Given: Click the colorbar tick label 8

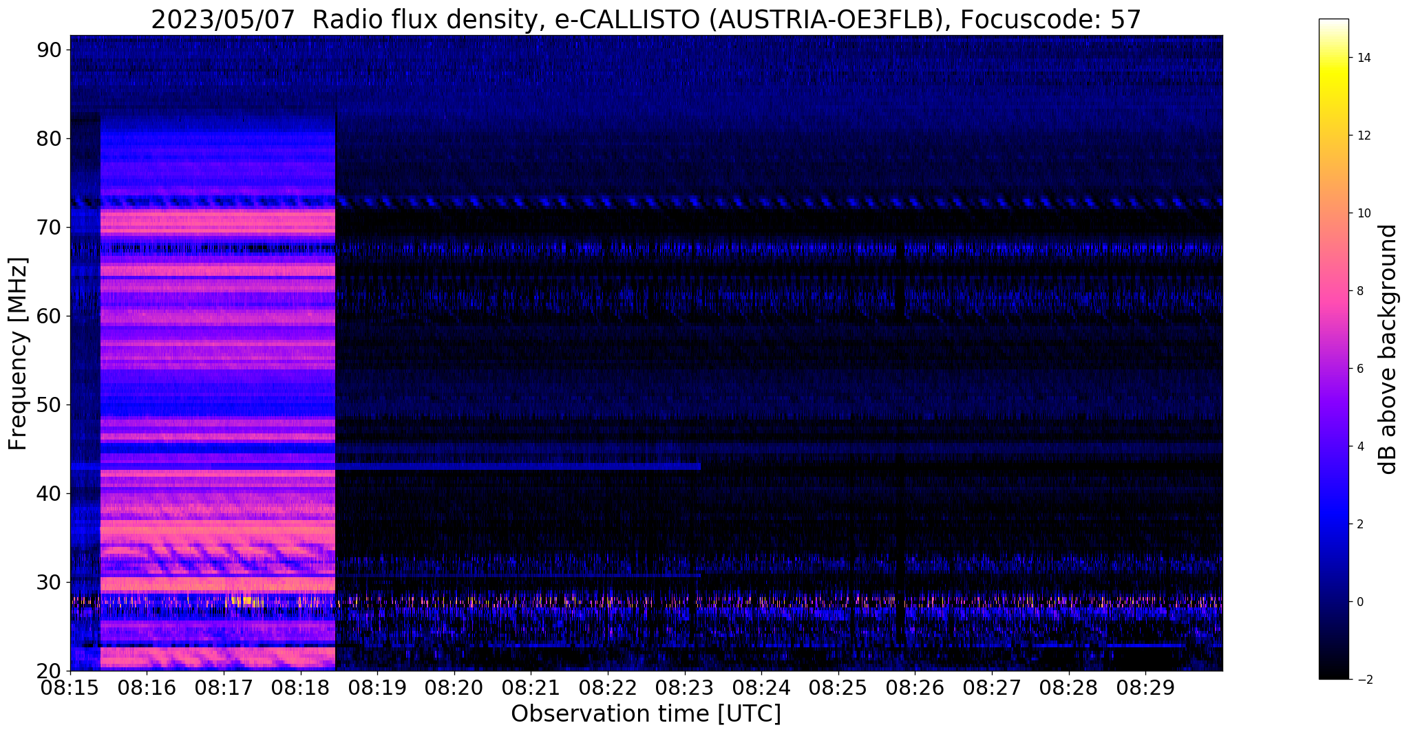Looking at the screenshot, I should coord(1359,291).
